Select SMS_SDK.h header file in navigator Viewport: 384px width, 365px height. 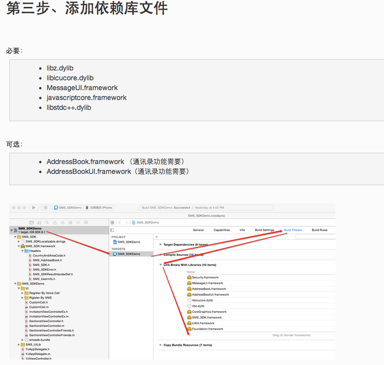41,265
